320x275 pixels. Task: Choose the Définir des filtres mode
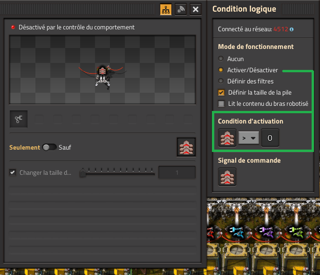(x=221, y=81)
